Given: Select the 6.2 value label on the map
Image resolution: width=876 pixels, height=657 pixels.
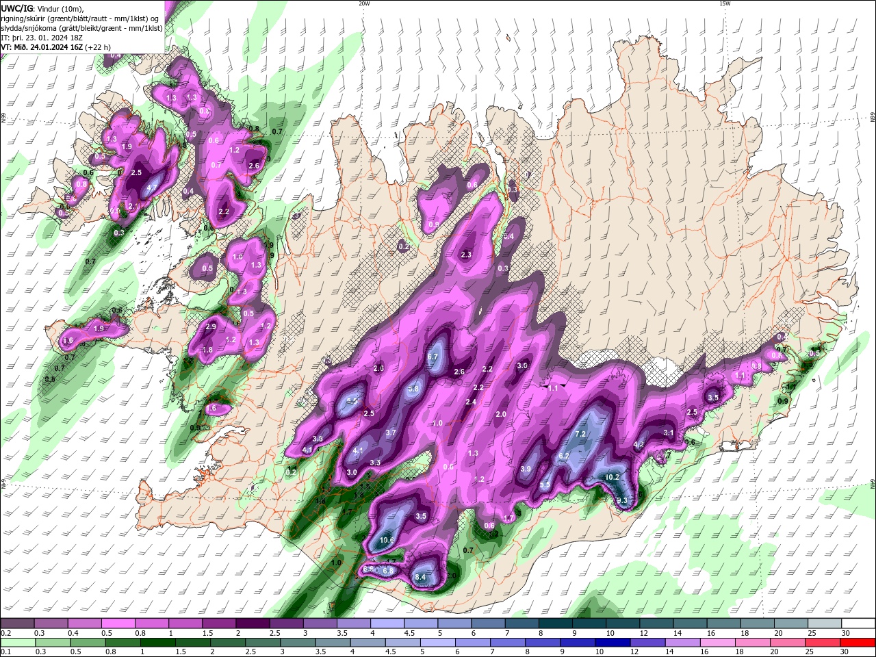Looking at the screenshot, I should tap(564, 456).
